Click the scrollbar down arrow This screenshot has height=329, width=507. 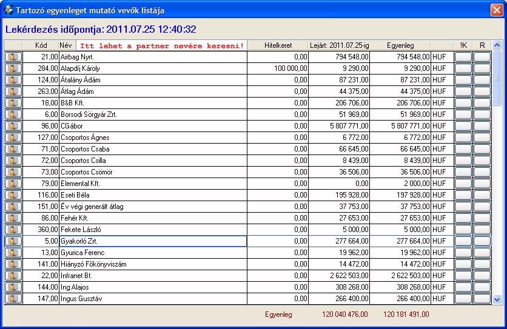[497, 299]
